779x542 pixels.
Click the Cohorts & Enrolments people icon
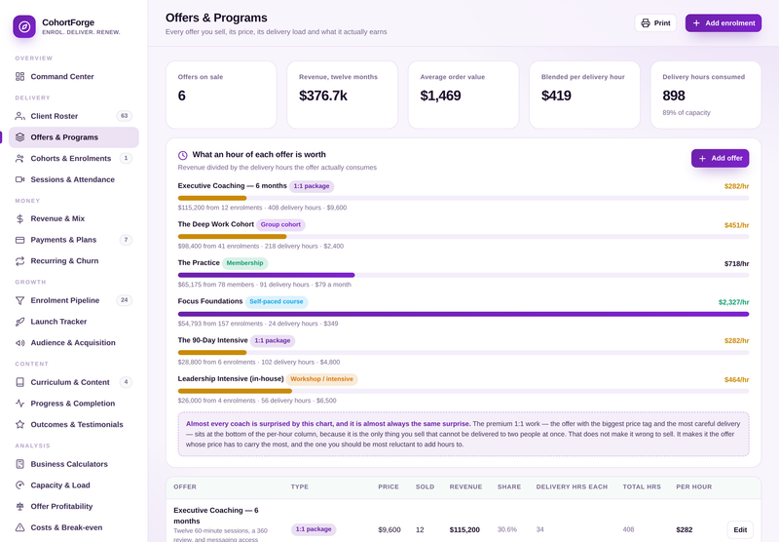pos(19,158)
